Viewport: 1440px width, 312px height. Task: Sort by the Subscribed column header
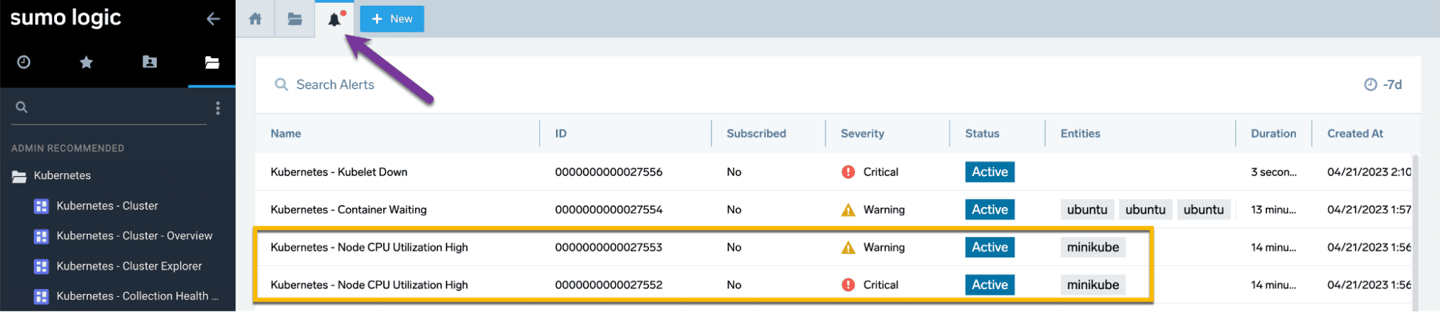tap(756, 134)
